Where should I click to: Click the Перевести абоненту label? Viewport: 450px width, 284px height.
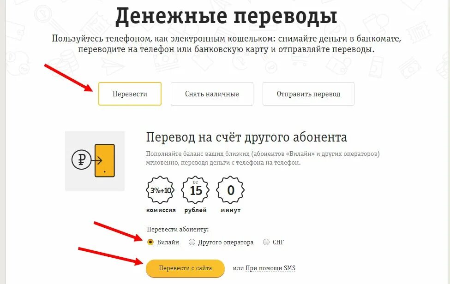(178, 229)
